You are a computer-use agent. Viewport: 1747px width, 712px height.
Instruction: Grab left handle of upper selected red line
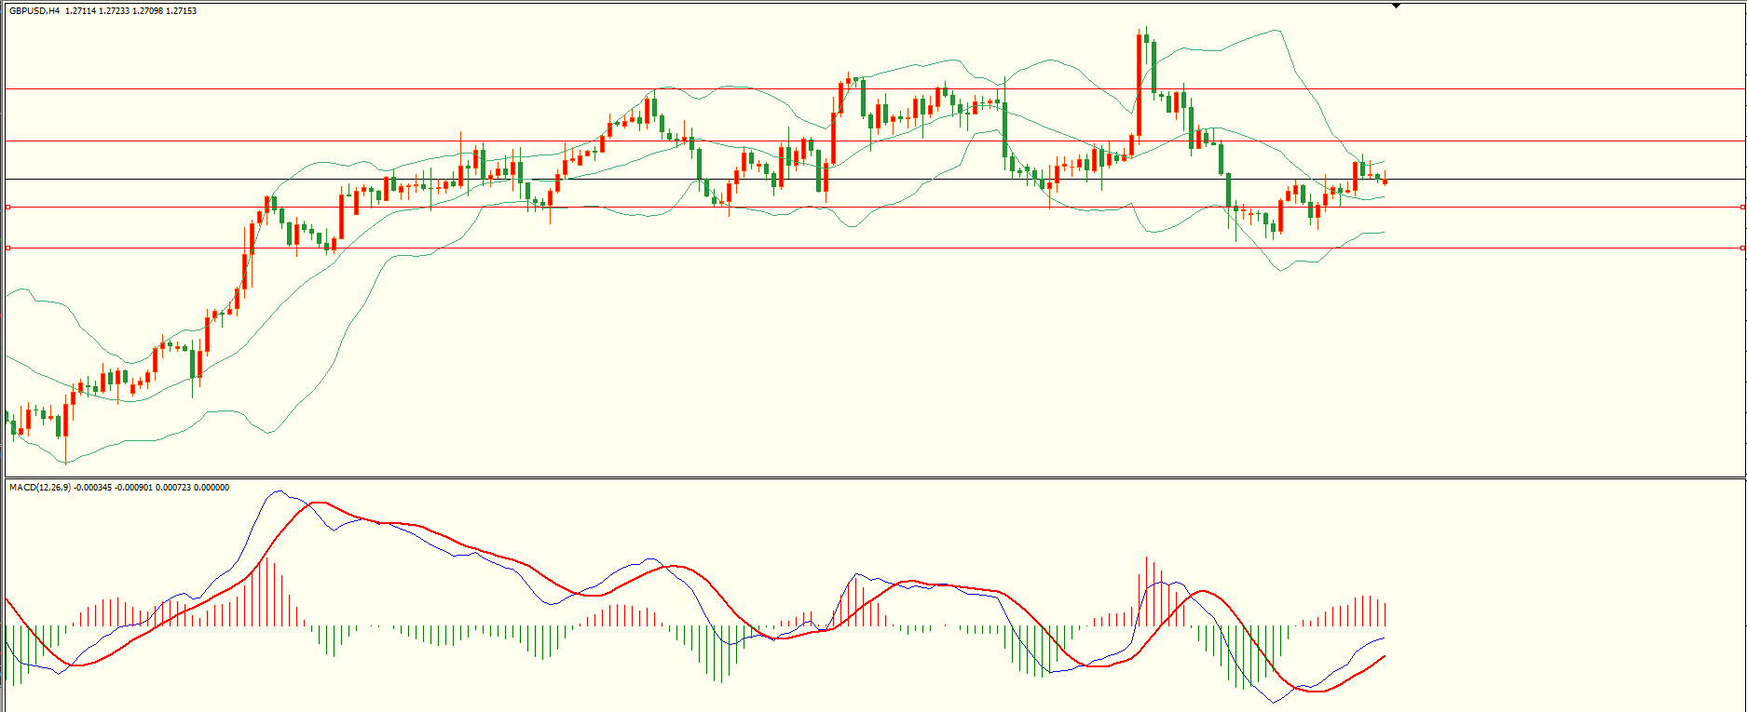(7, 208)
